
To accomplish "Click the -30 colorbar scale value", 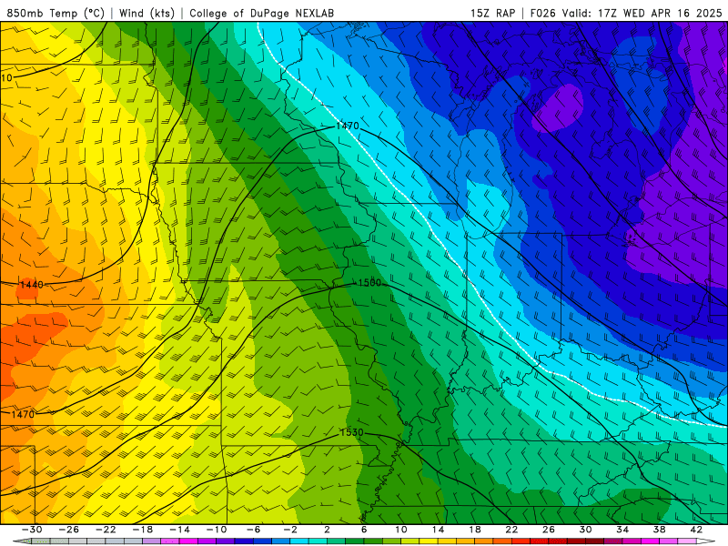I will tap(32, 530).
